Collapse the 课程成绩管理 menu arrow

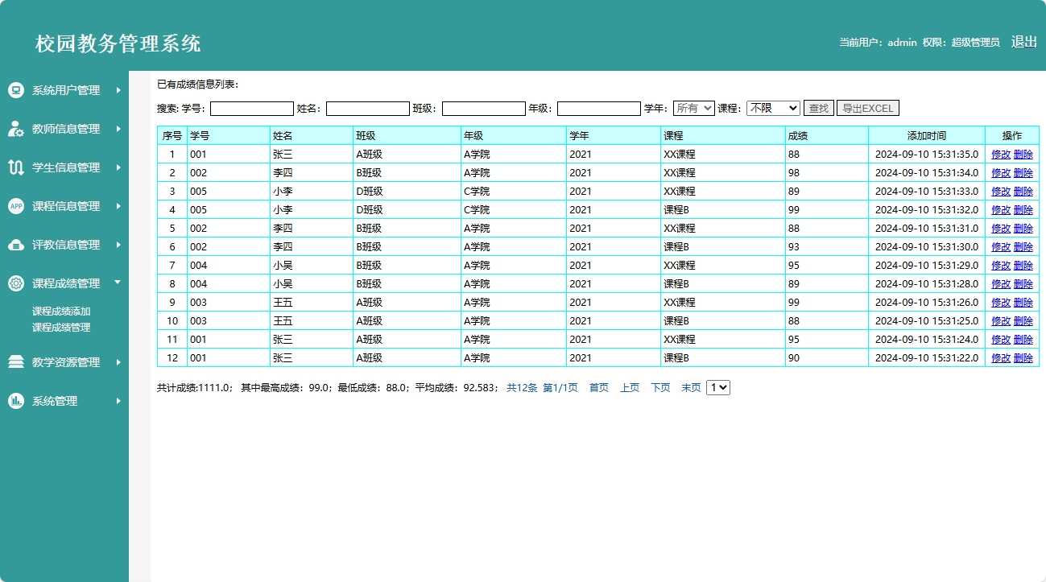pos(118,283)
